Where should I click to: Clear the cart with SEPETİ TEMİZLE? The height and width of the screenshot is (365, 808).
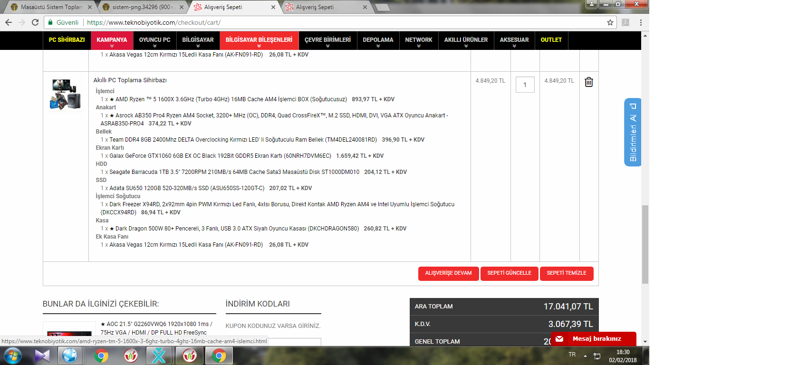[x=567, y=273]
